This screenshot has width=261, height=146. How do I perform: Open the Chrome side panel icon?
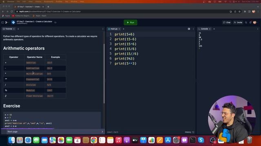[x=249, y=11]
